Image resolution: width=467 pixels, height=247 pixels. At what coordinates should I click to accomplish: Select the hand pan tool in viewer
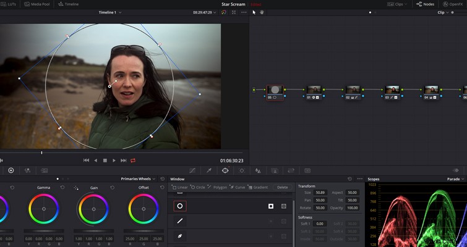pos(262,12)
